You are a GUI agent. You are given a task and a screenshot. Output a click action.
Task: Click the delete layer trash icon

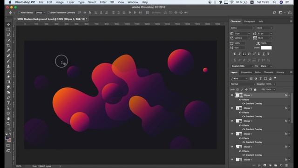pos(287,165)
